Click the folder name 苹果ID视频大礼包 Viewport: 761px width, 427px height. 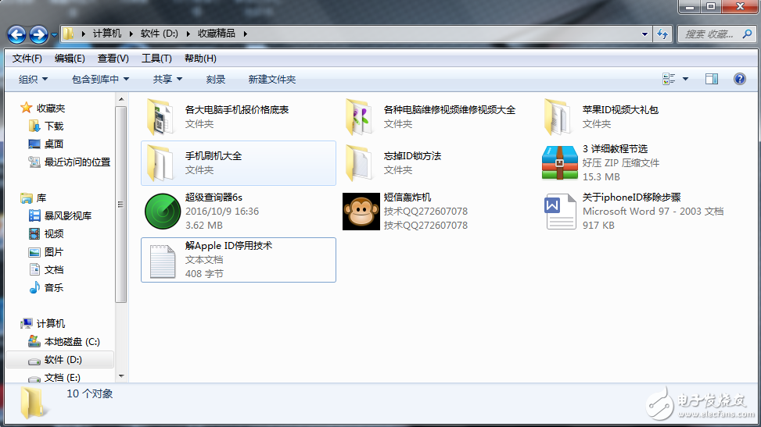[x=620, y=110]
